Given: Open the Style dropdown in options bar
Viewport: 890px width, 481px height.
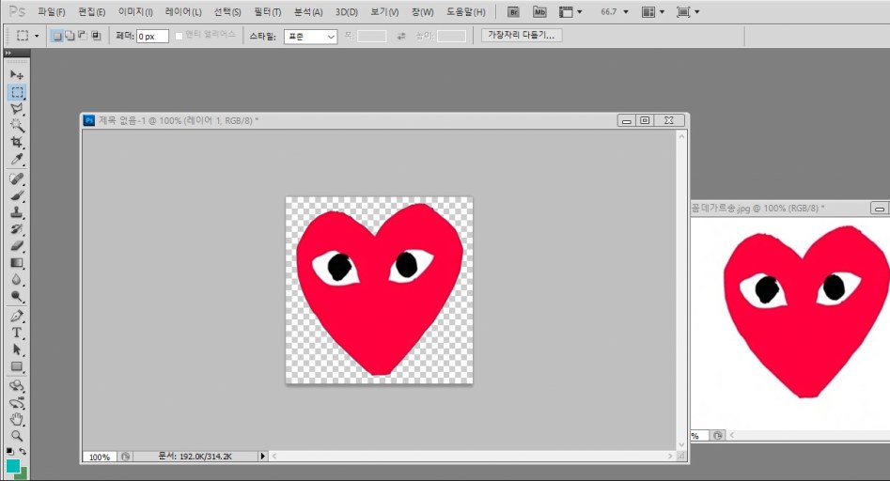Looking at the screenshot, I should (x=310, y=36).
